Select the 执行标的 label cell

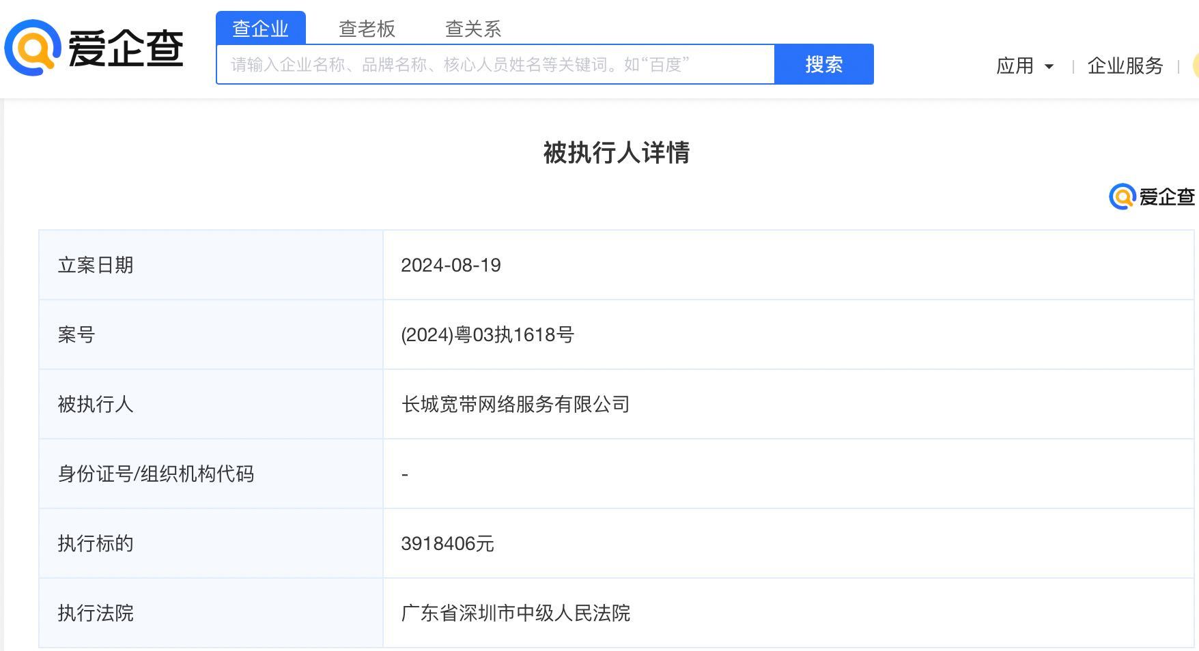211,543
